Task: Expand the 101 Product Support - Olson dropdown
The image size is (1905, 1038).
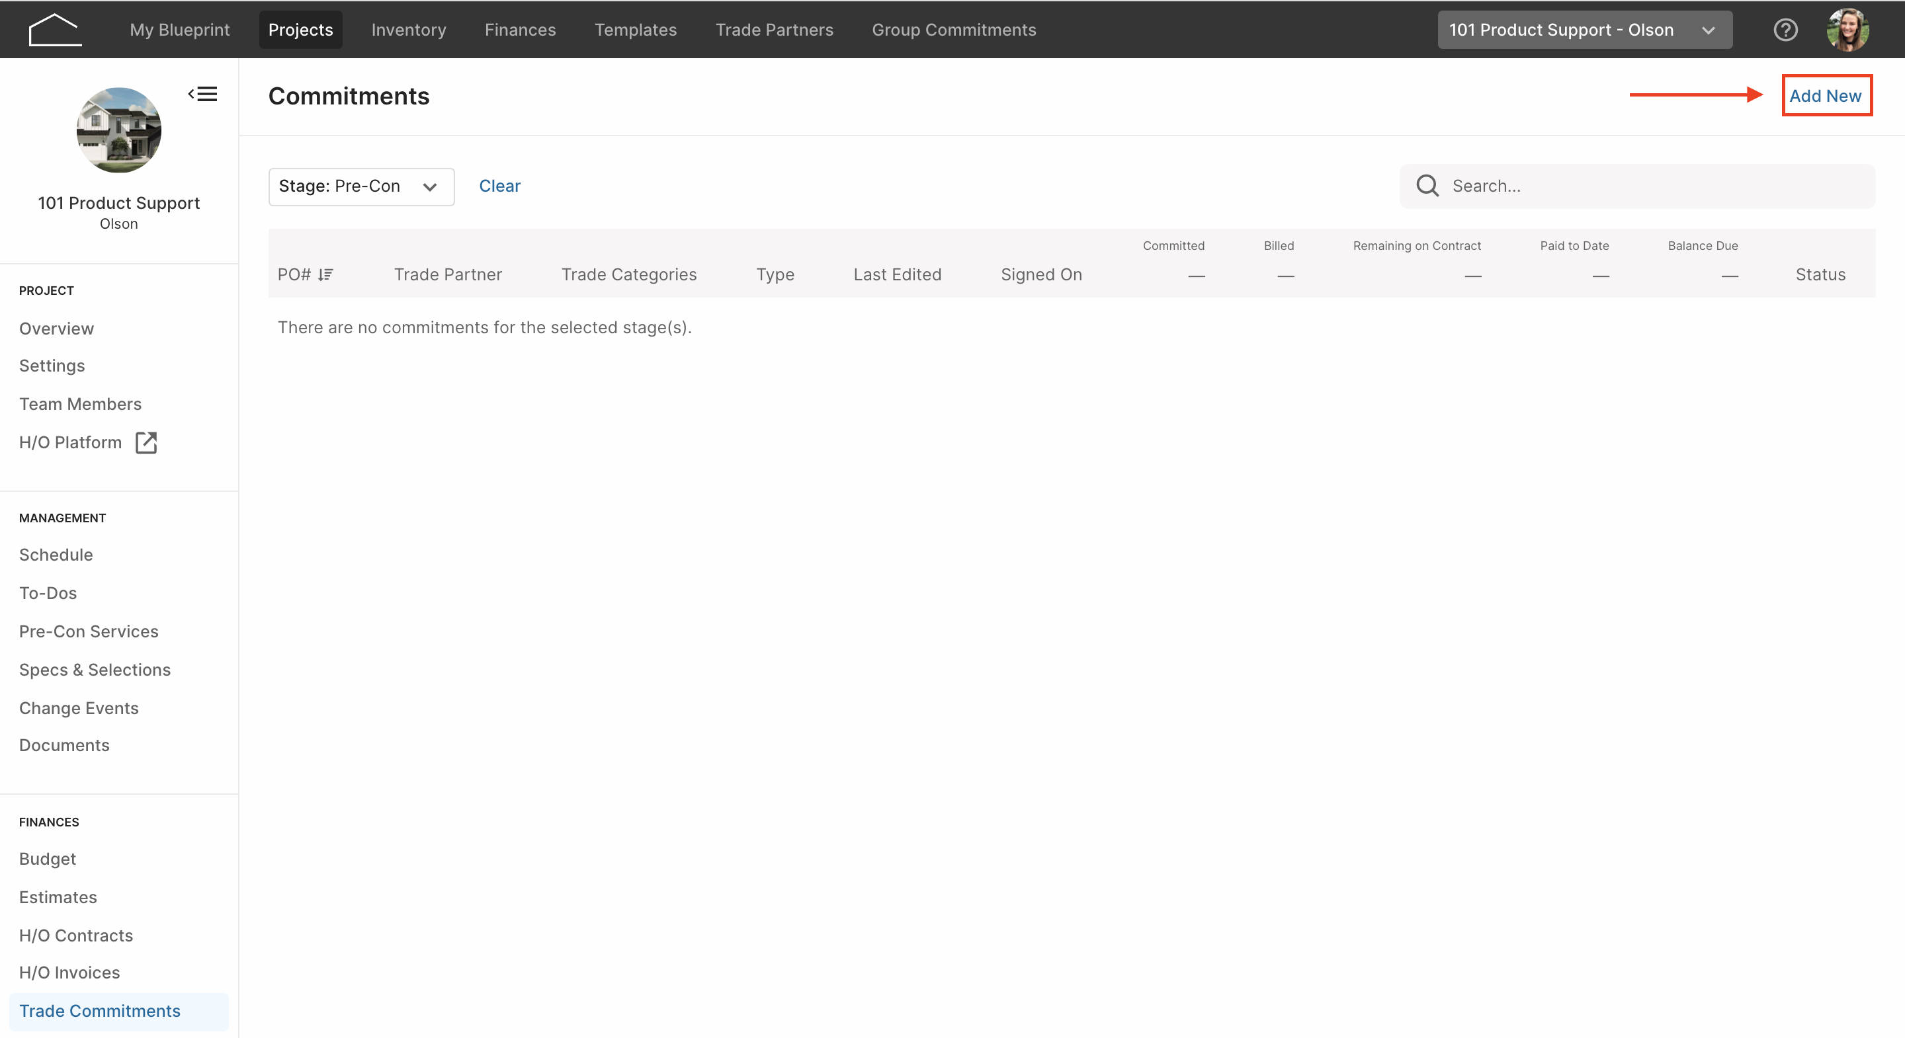Action: [x=1584, y=30]
